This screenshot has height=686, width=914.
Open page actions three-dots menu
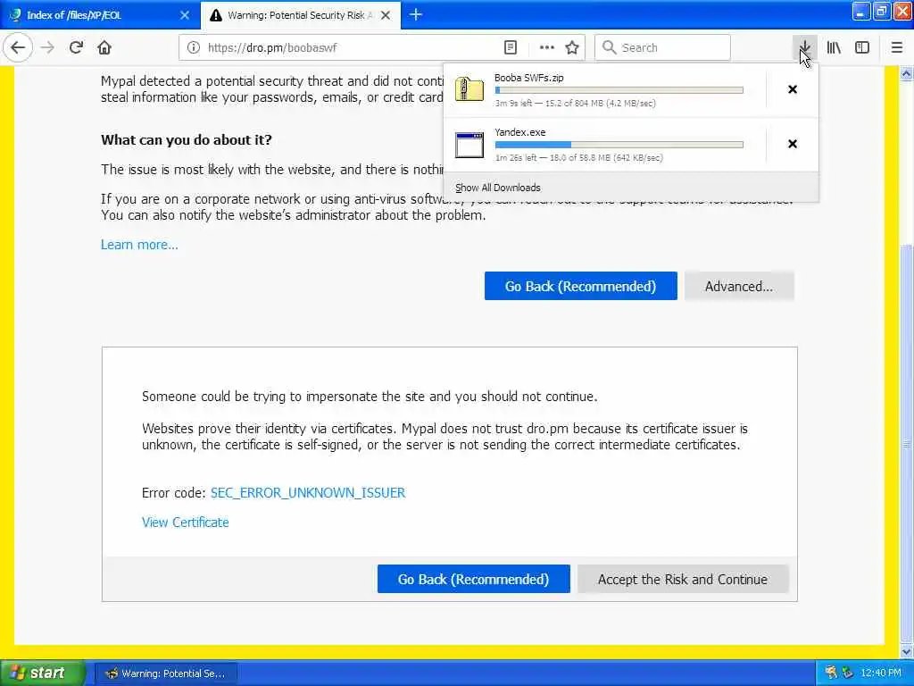click(547, 48)
